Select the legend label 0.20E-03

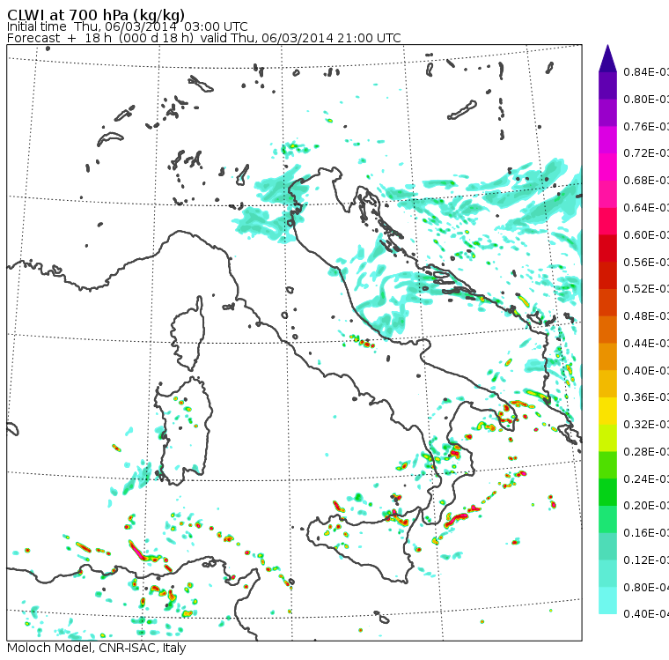click(x=646, y=506)
